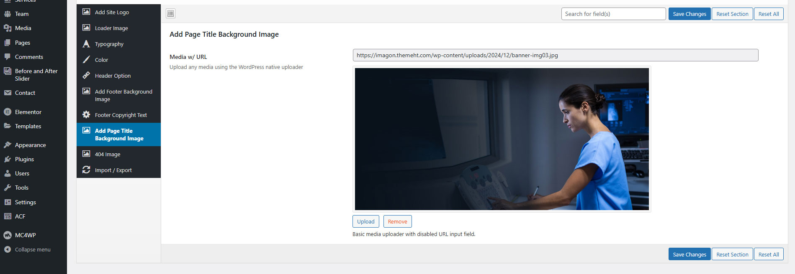This screenshot has height=274, width=795.
Task: Click the top Reset All button
Action: [769, 14]
